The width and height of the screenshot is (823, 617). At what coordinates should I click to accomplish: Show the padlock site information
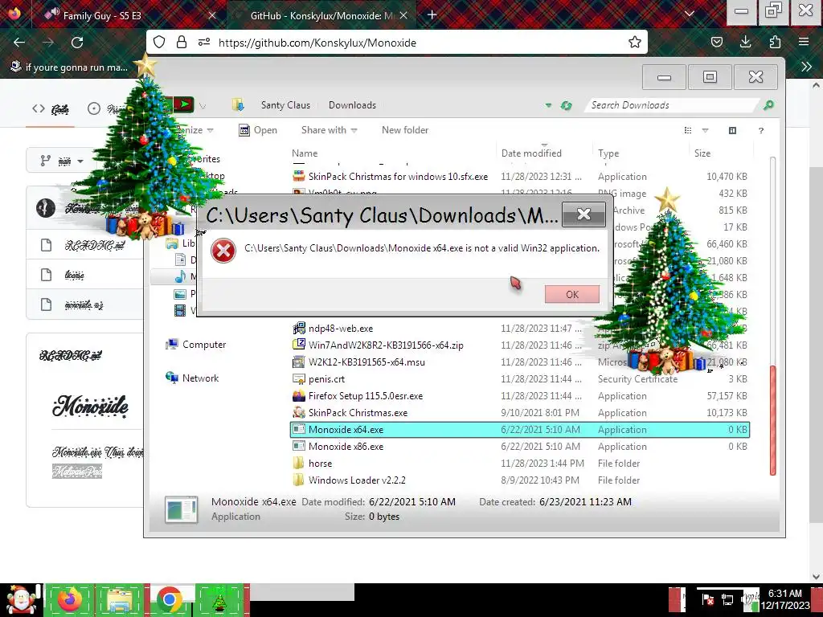coord(182,43)
